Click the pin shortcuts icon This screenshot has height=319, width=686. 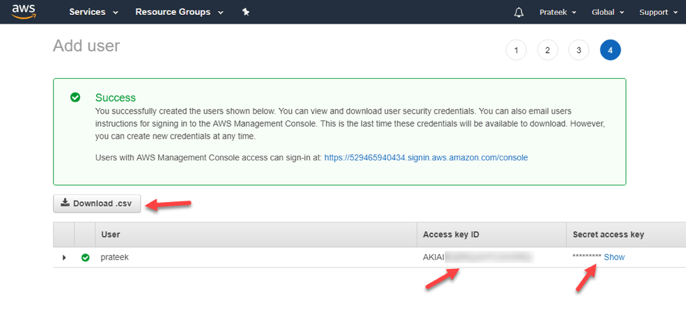[246, 13]
